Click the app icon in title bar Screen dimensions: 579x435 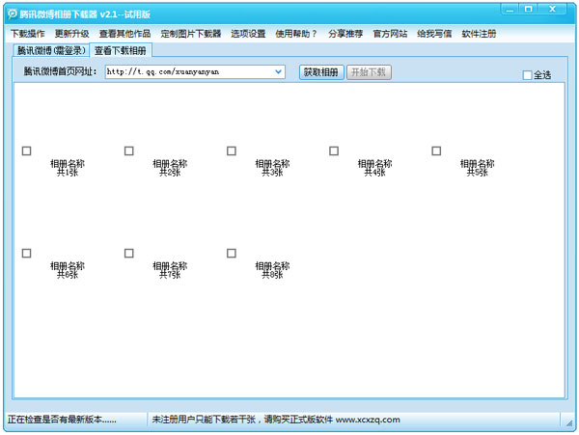(x=13, y=14)
